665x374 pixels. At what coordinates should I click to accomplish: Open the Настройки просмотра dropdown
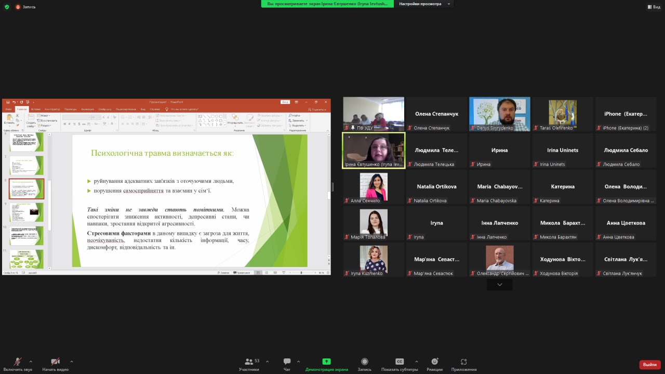tap(424, 4)
